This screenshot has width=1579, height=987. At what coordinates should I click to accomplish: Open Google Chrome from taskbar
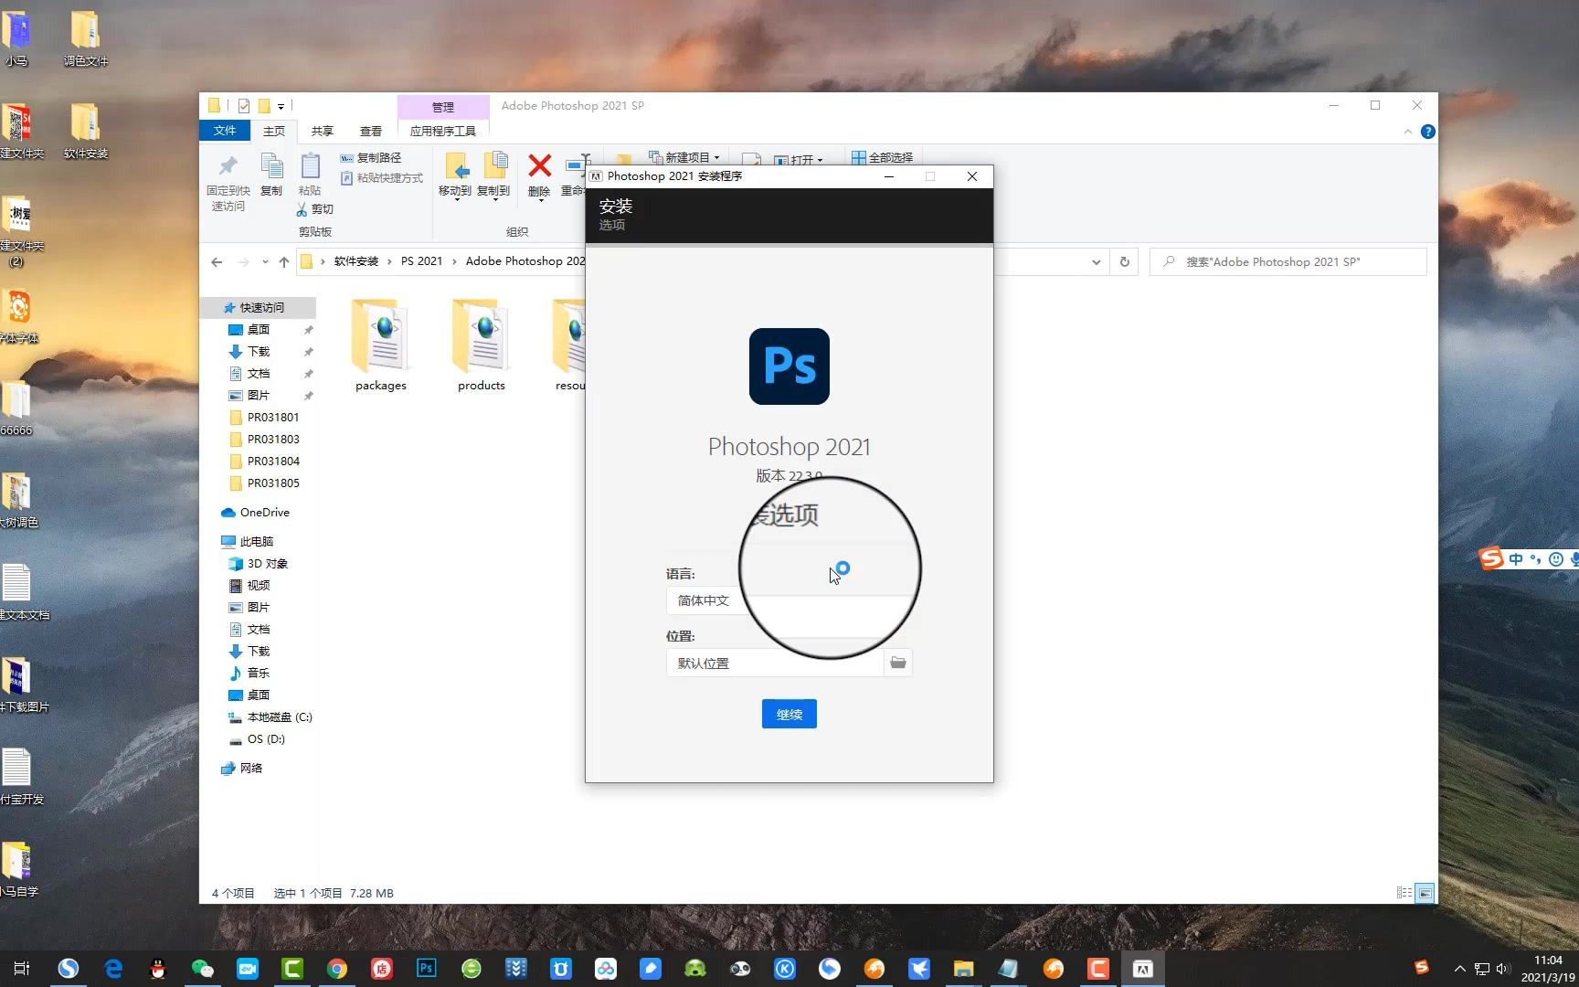pos(337,969)
